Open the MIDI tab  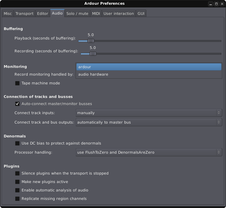(96, 14)
